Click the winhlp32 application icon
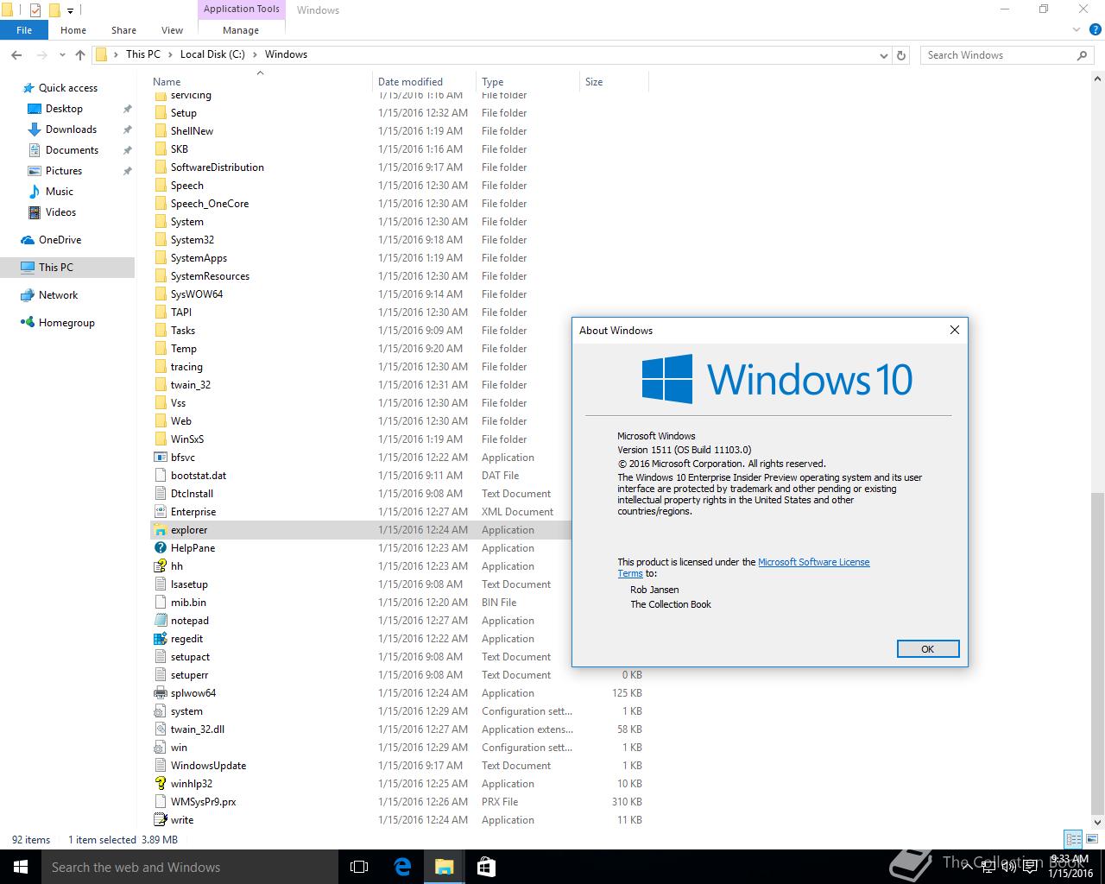Screen dimensions: 1105x884 tap(160, 784)
